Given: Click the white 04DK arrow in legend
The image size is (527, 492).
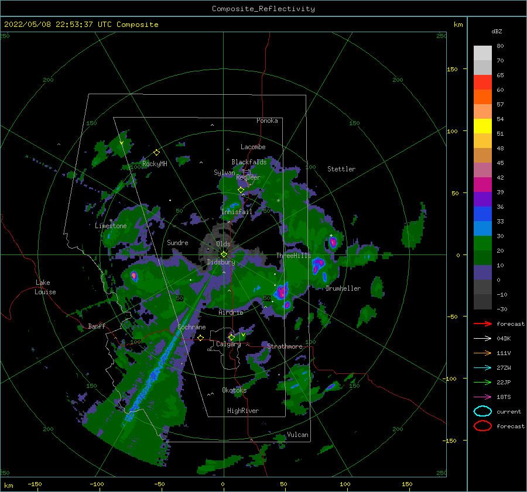Looking at the screenshot, I should click(x=482, y=339).
